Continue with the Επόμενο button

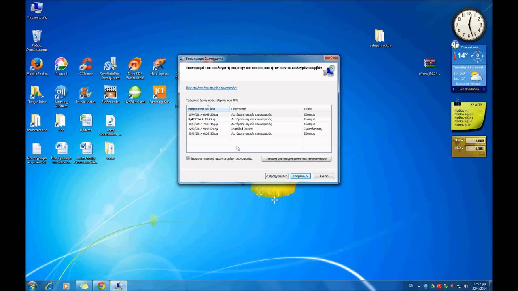(301, 176)
